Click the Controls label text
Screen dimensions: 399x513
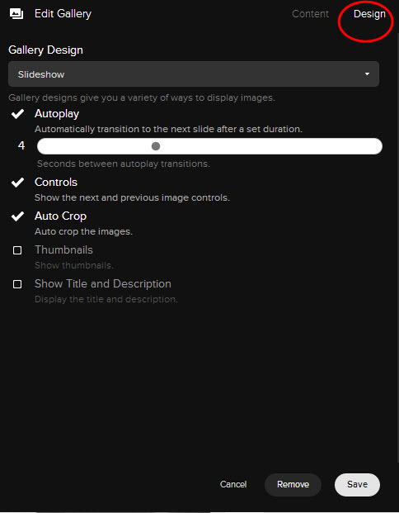[x=56, y=183]
